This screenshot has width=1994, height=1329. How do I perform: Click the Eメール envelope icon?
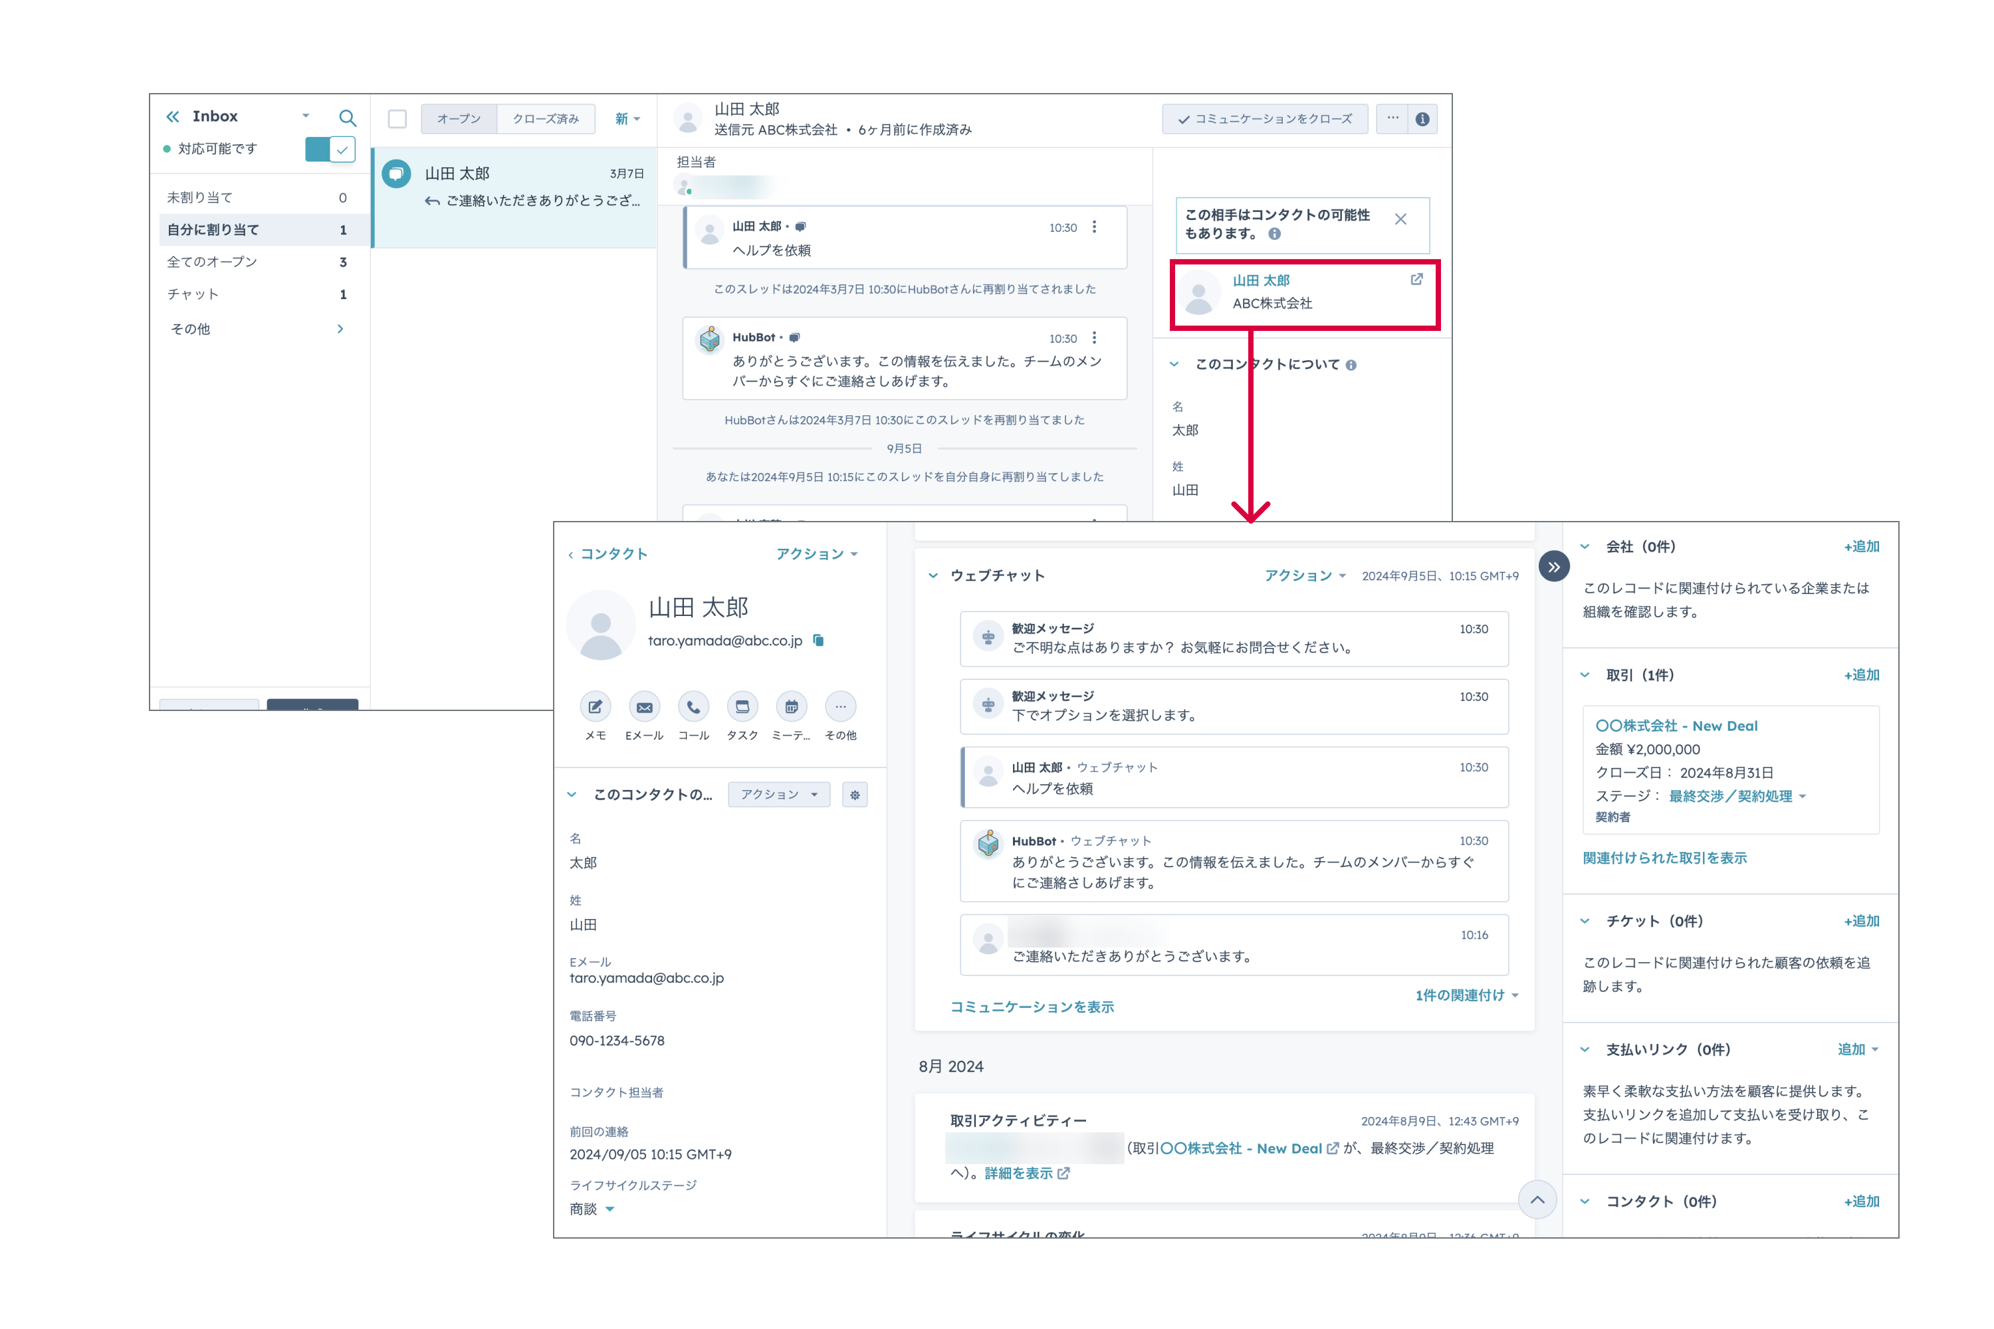coord(644,707)
